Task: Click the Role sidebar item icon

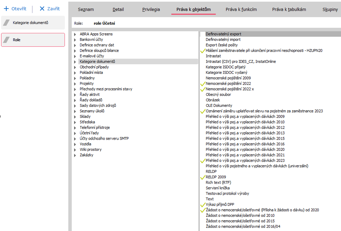Action: (x=6, y=40)
